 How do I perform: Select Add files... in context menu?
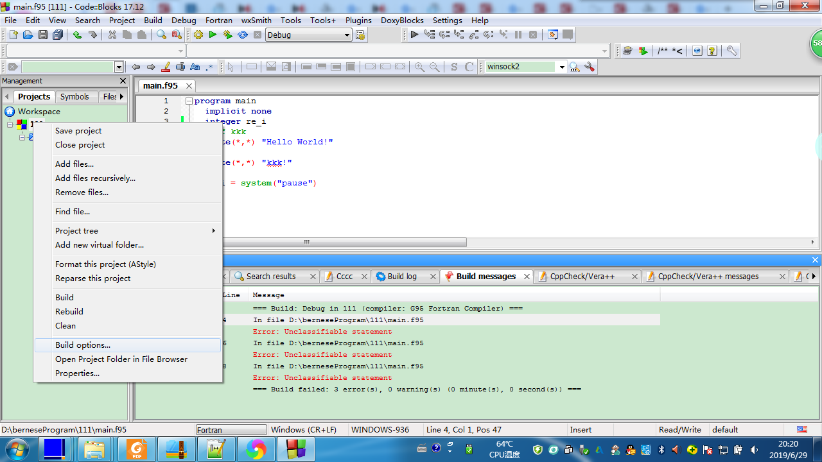127,164
